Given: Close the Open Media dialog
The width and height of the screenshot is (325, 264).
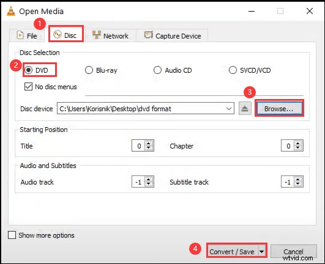Looking at the screenshot, I should point(310,11).
